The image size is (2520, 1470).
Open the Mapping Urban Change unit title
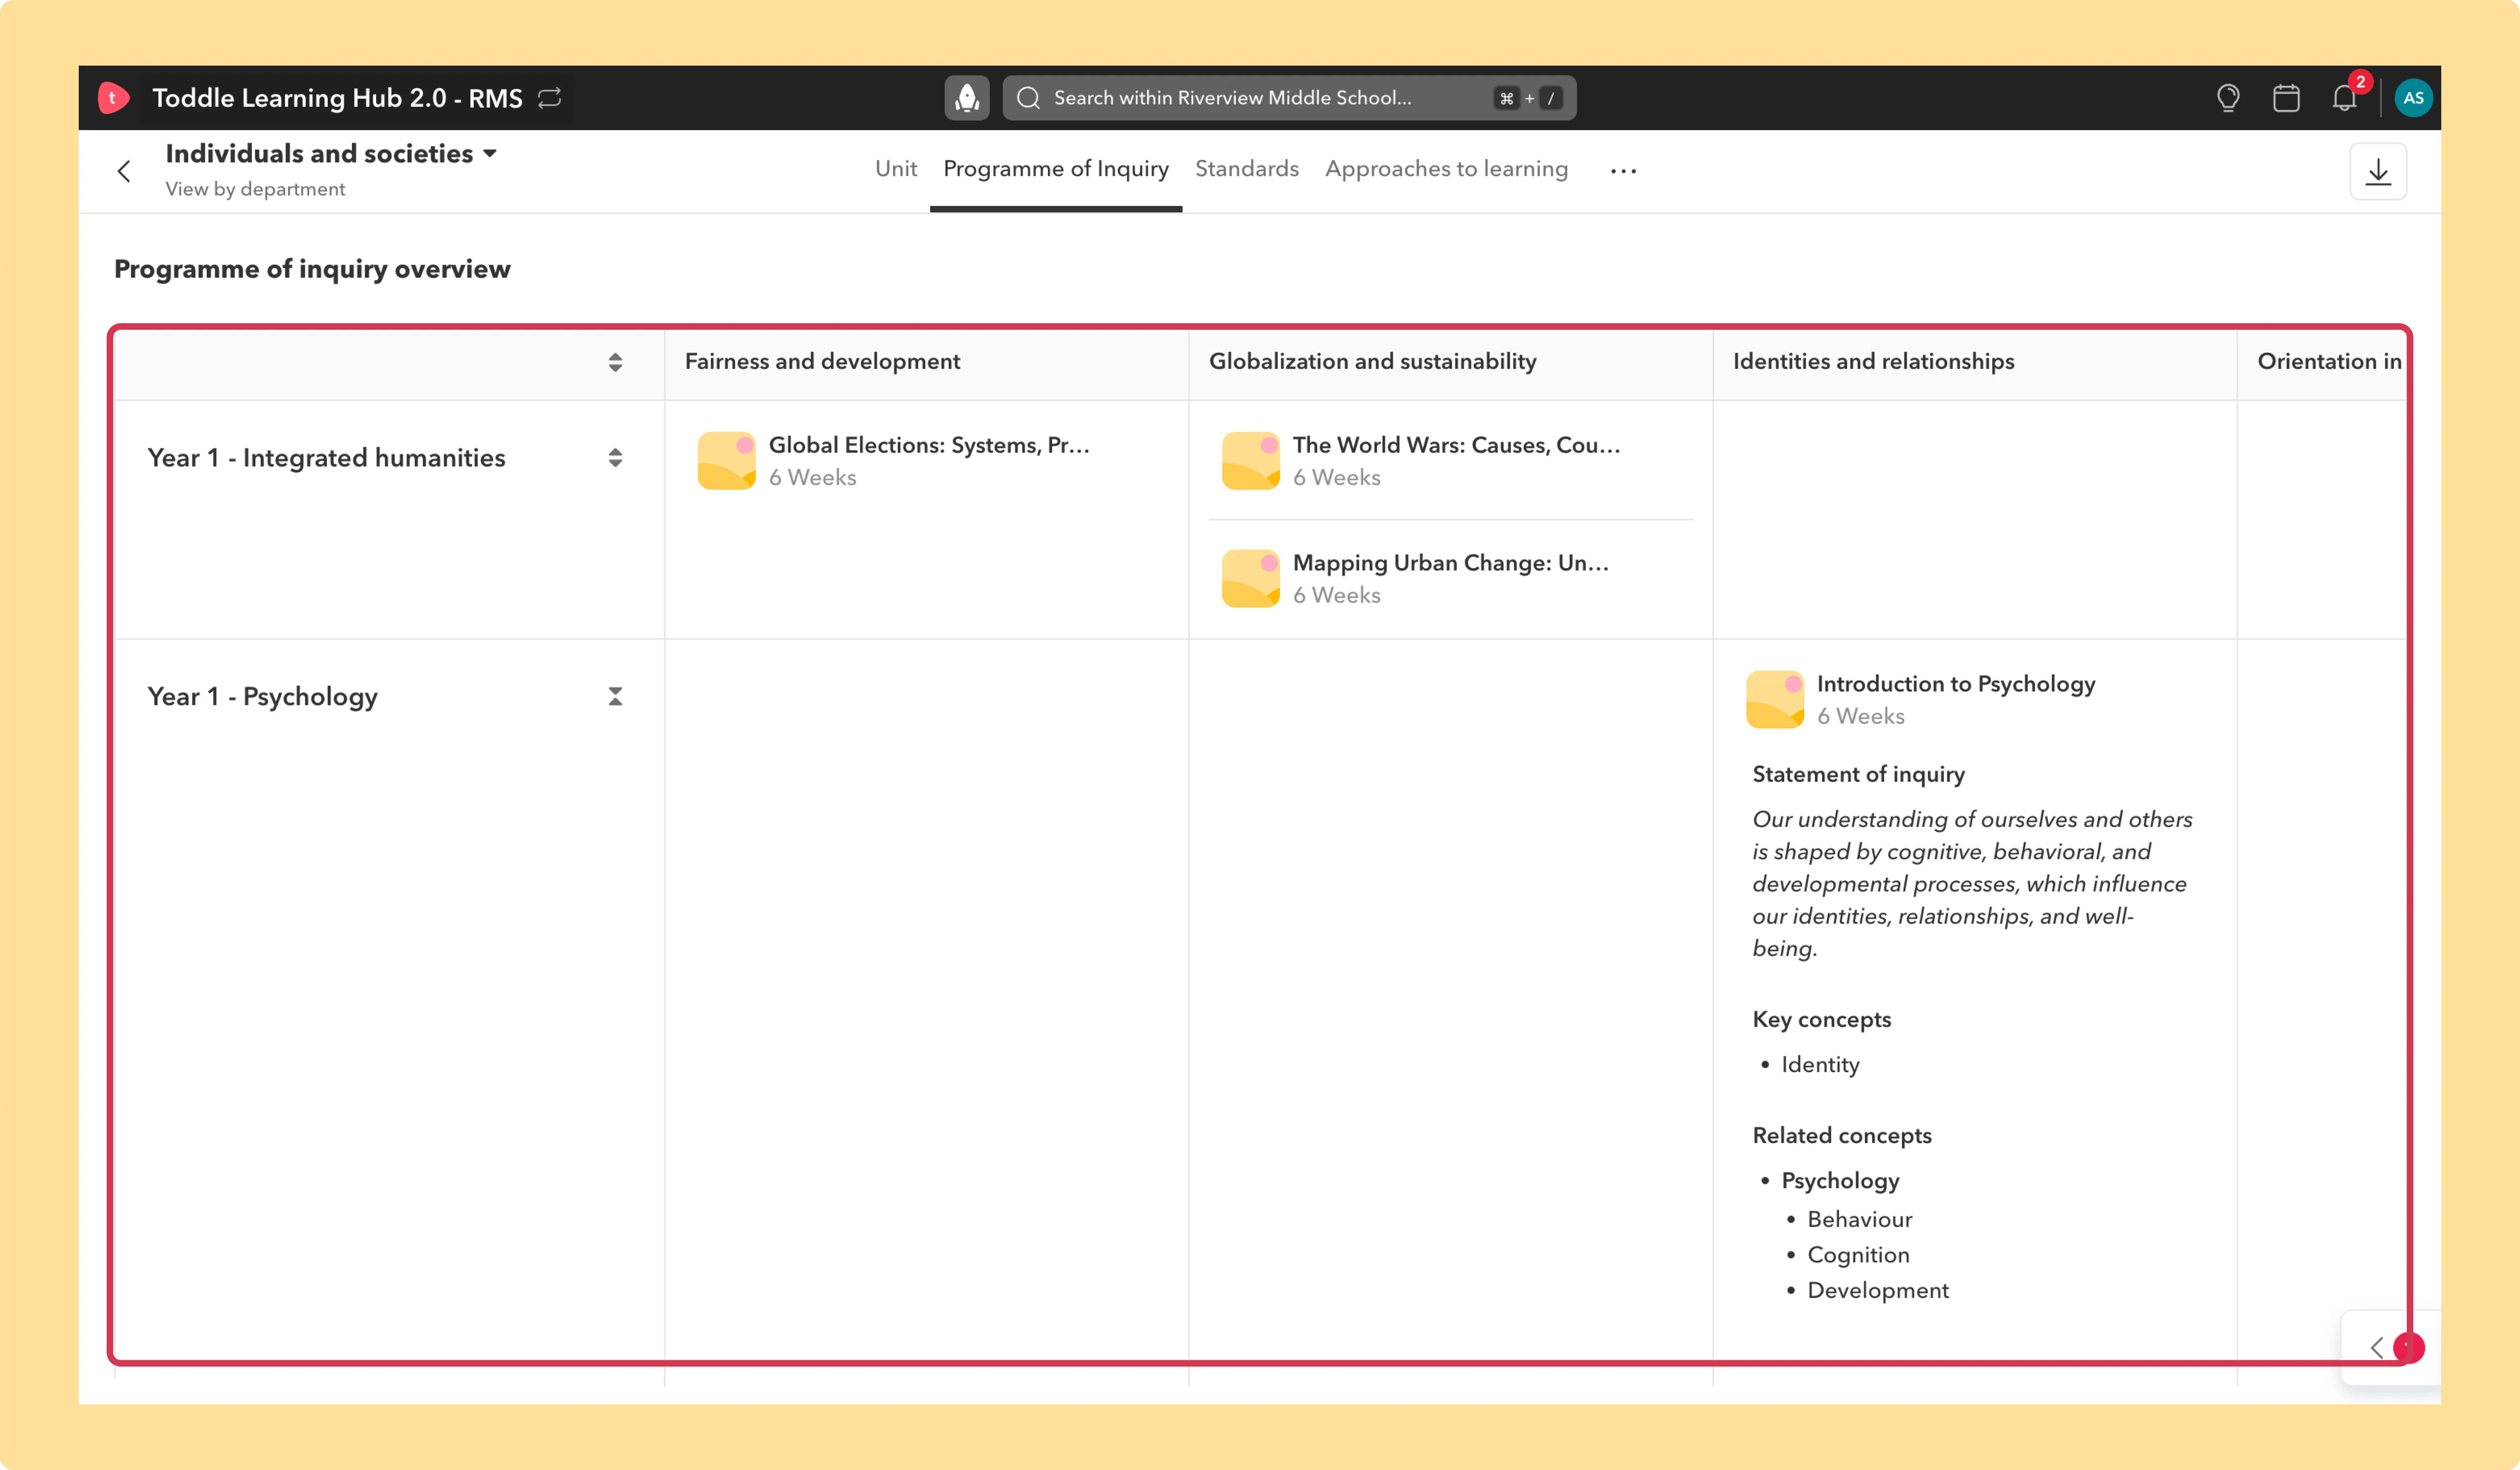click(x=1451, y=563)
